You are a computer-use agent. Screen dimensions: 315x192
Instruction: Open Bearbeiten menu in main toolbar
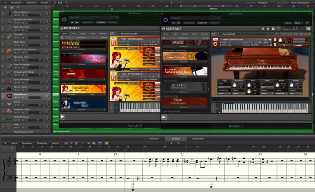coord(16,3)
